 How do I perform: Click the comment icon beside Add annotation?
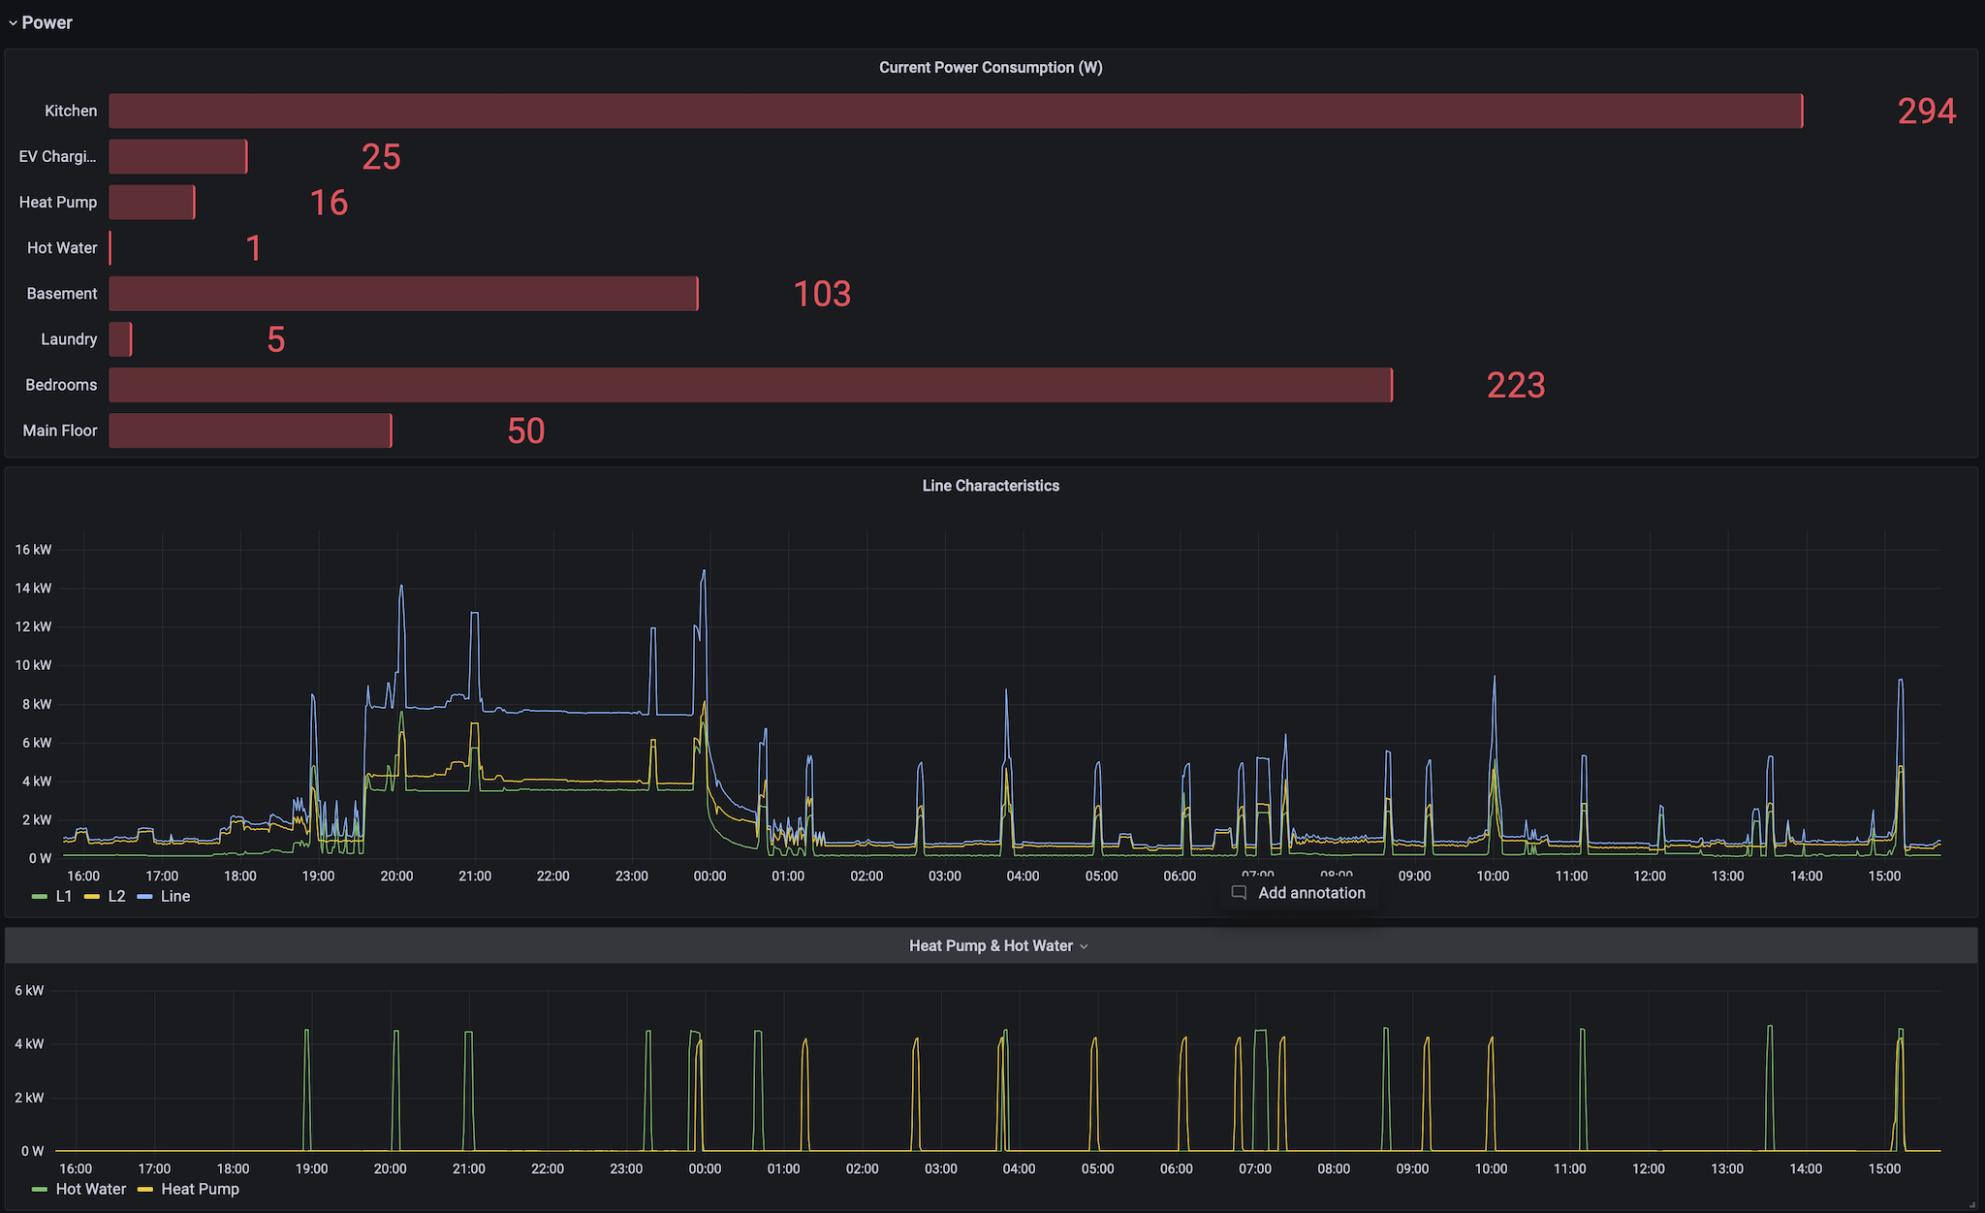pyautogui.click(x=1239, y=893)
